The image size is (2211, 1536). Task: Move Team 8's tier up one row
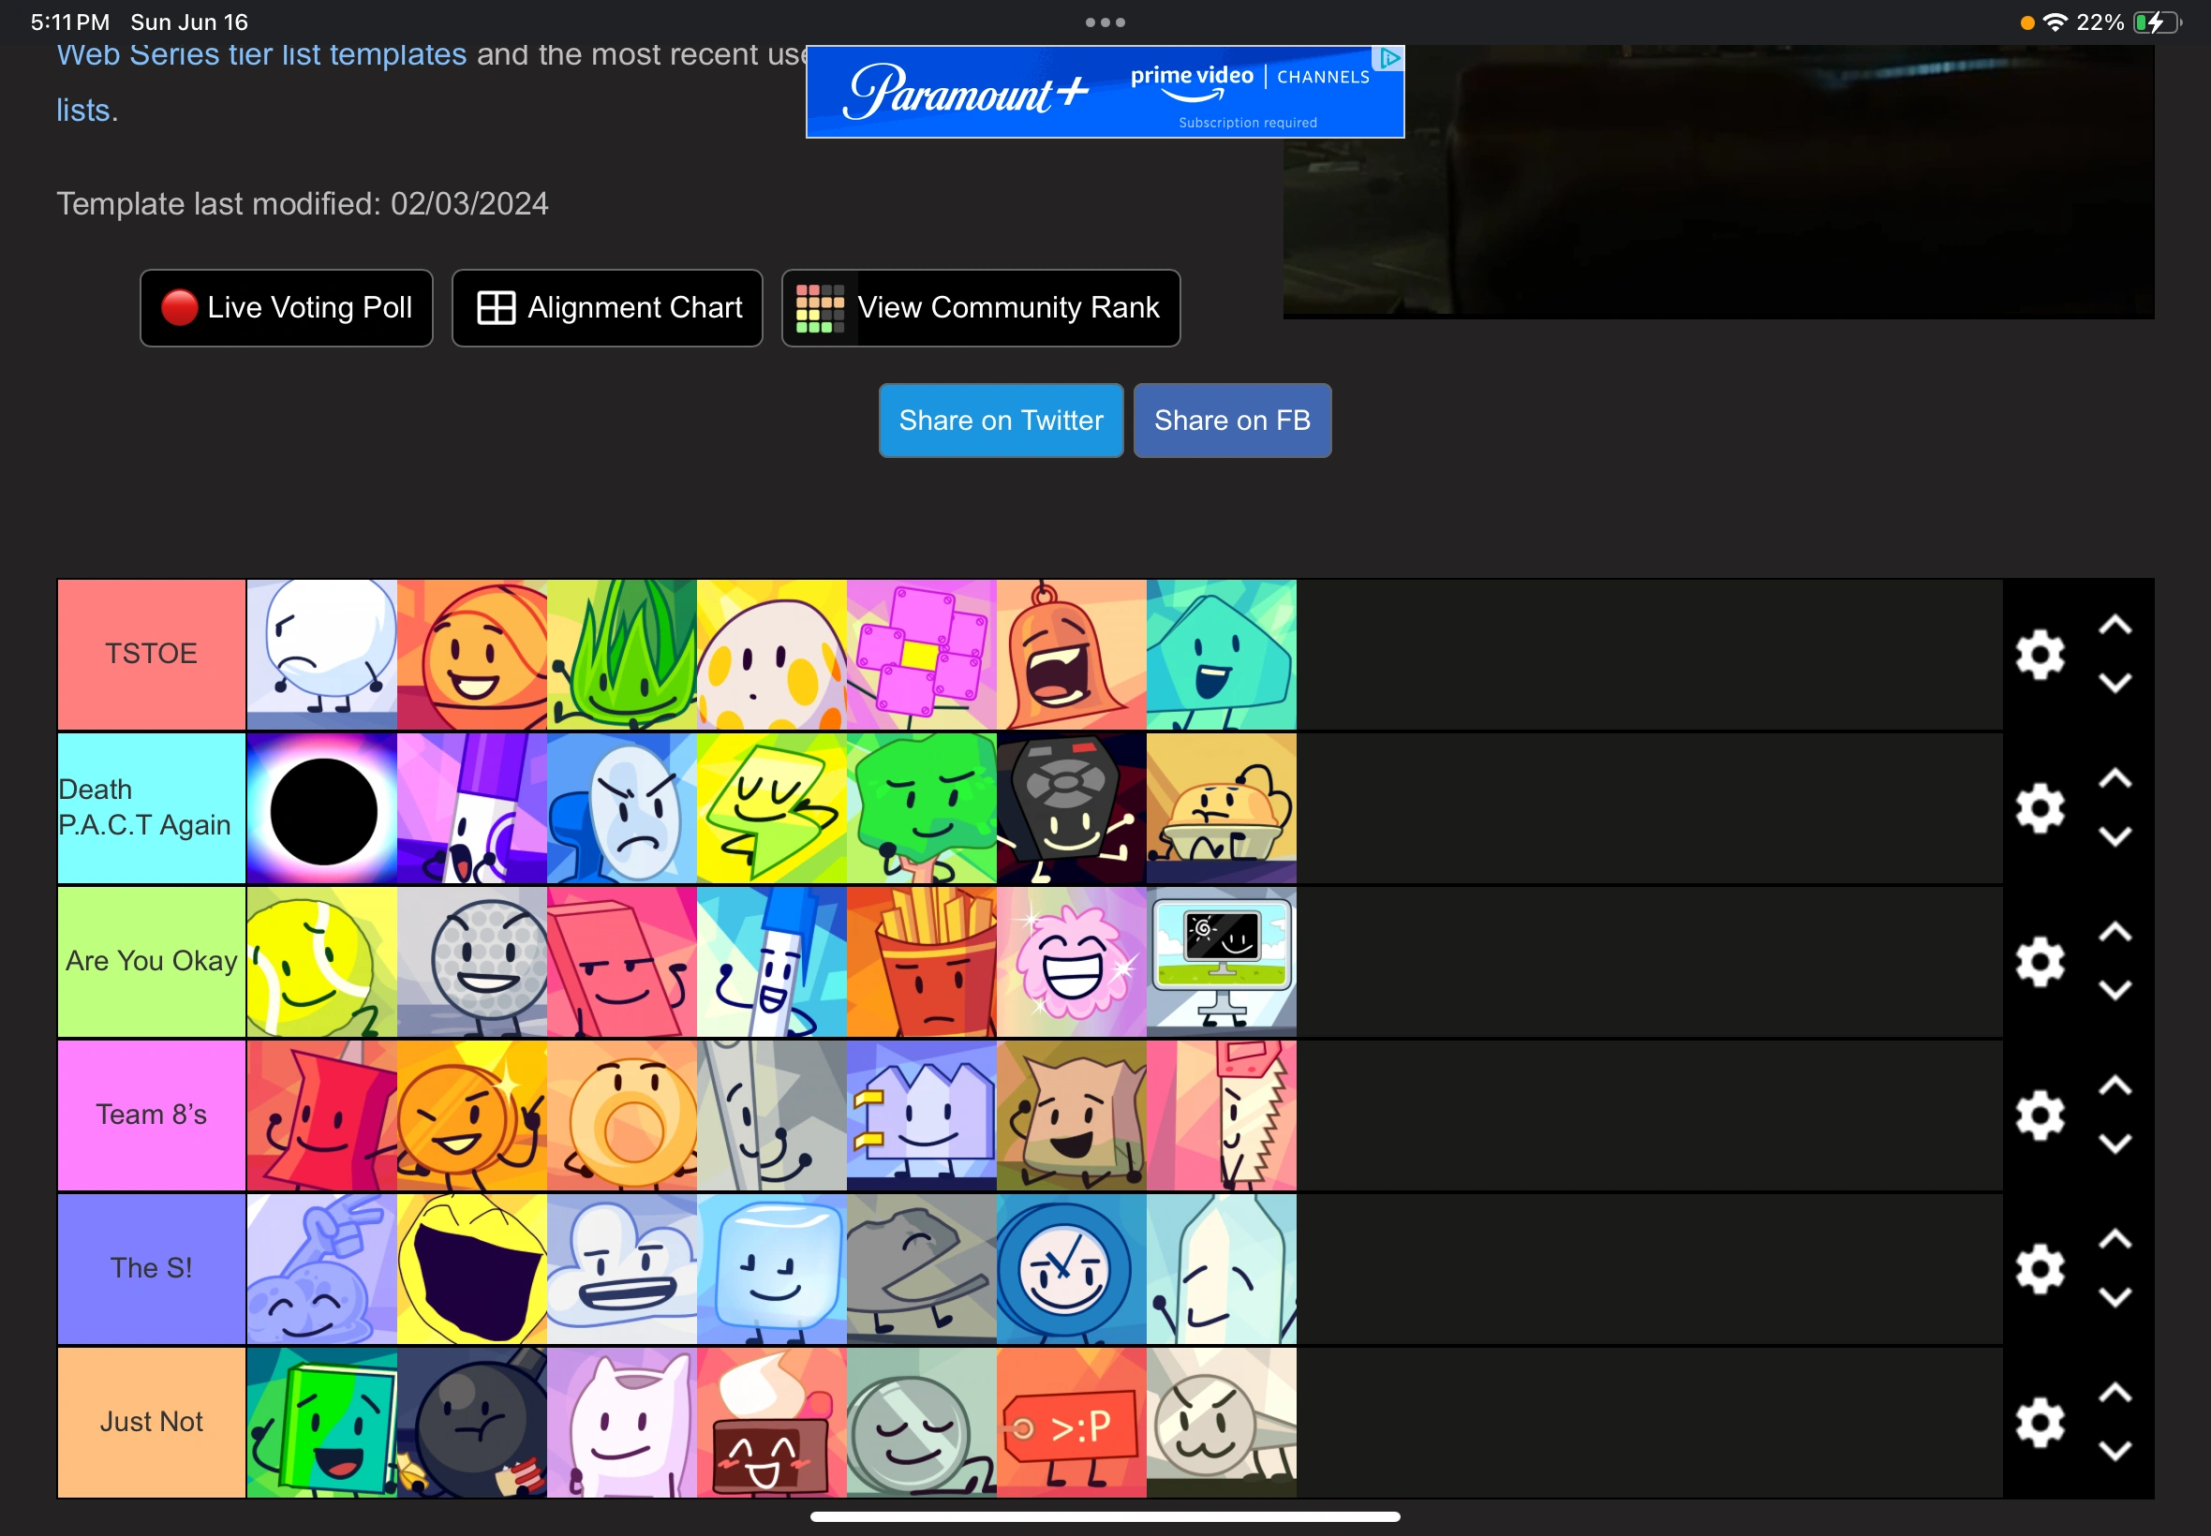pyautogui.click(x=2115, y=1086)
